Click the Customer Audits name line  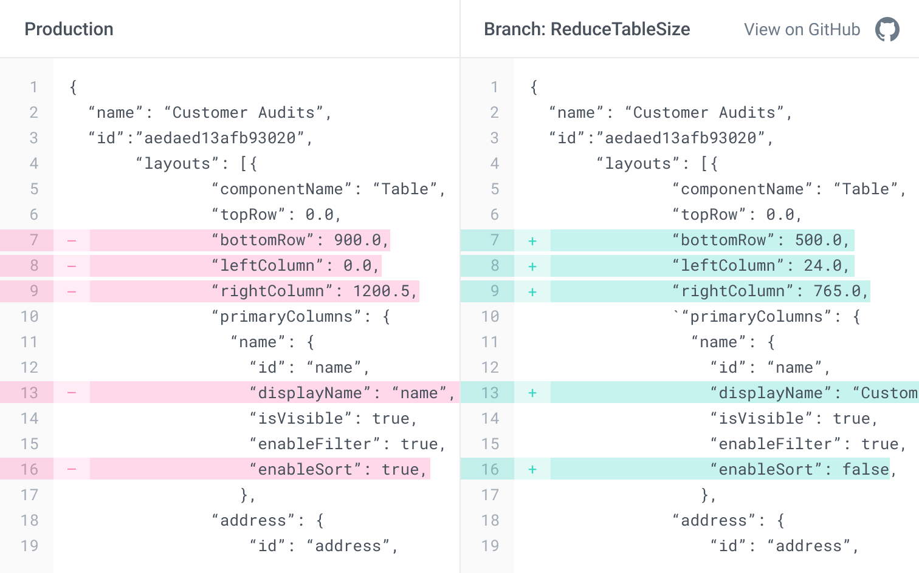tap(209, 112)
